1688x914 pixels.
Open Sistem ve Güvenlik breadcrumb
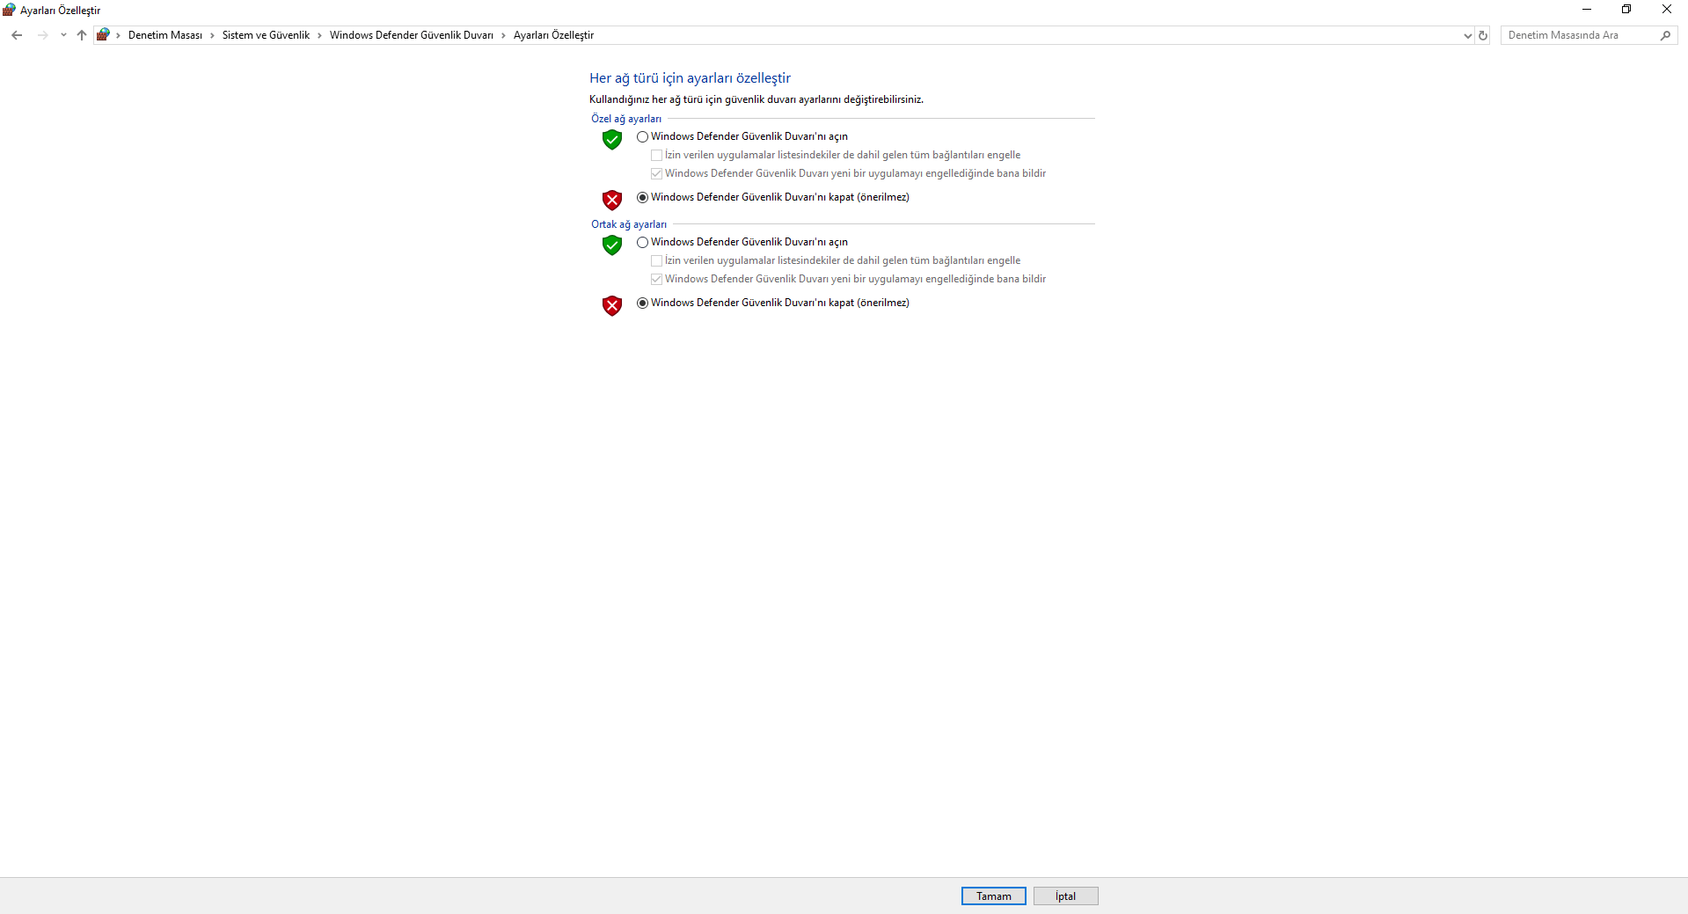pos(266,35)
